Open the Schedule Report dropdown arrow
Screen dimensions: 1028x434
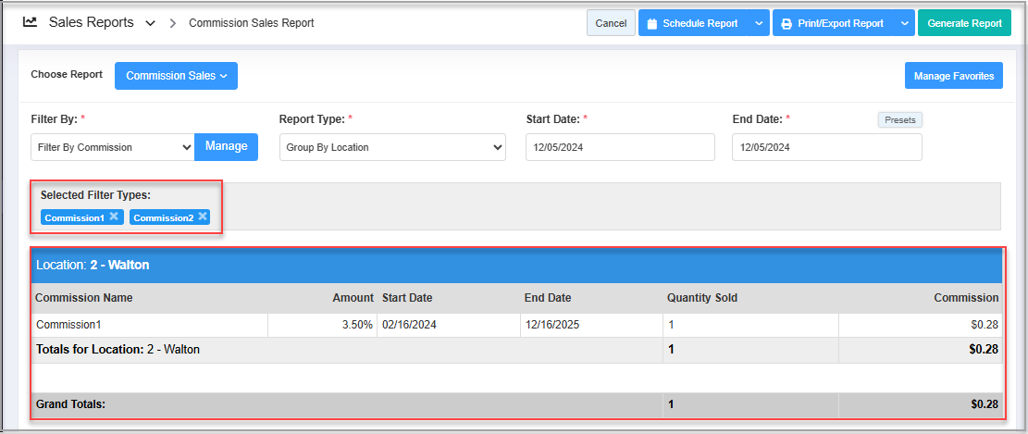coord(758,23)
